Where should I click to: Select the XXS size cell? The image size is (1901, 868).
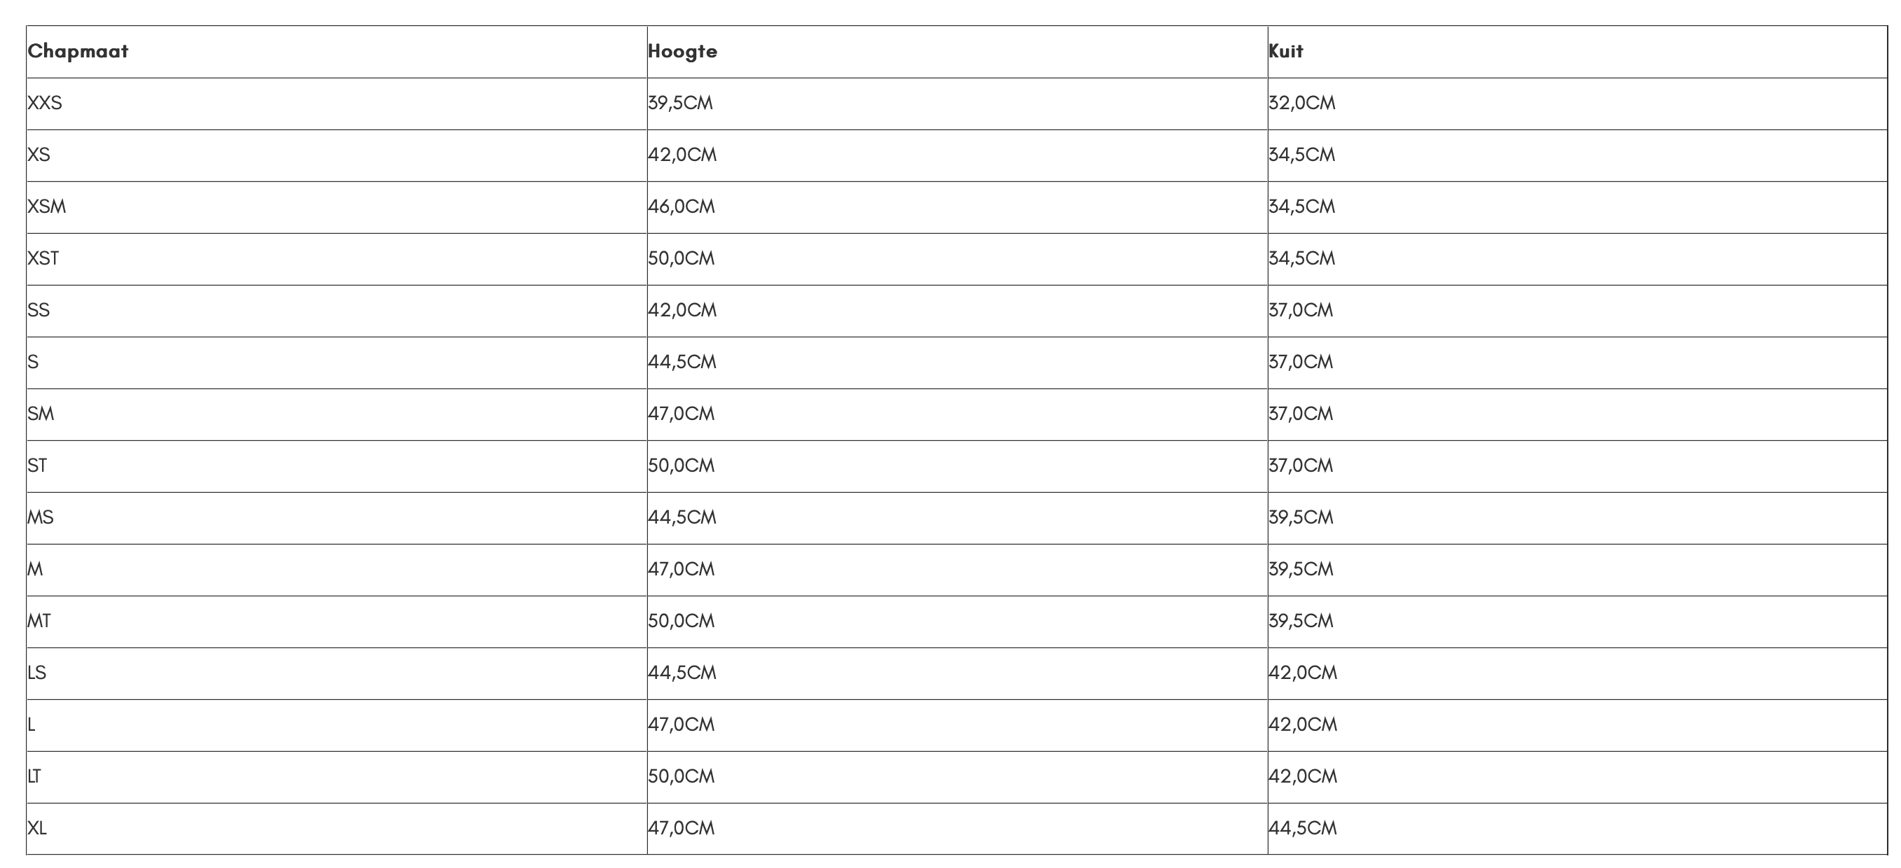pyautogui.click(x=45, y=103)
